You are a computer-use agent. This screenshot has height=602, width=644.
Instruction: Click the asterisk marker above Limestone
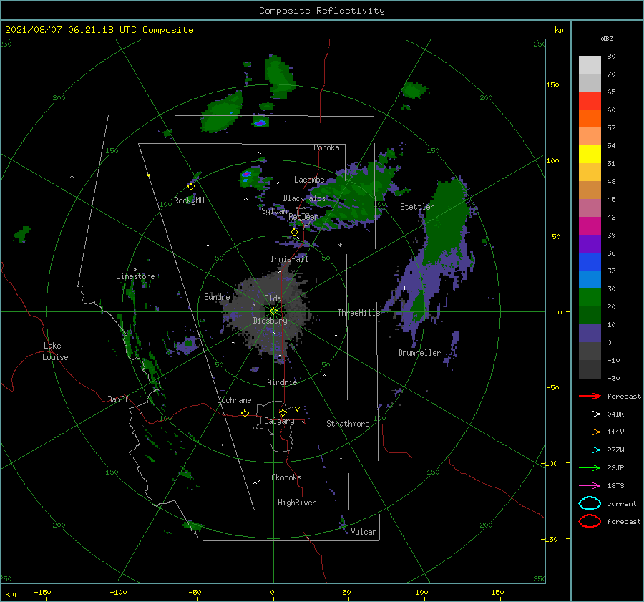pyautogui.click(x=135, y=270)
